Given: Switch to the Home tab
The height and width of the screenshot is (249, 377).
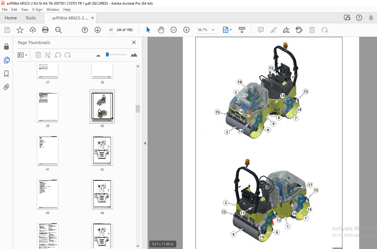Looking at the screenshot, I should pos(11,18).
